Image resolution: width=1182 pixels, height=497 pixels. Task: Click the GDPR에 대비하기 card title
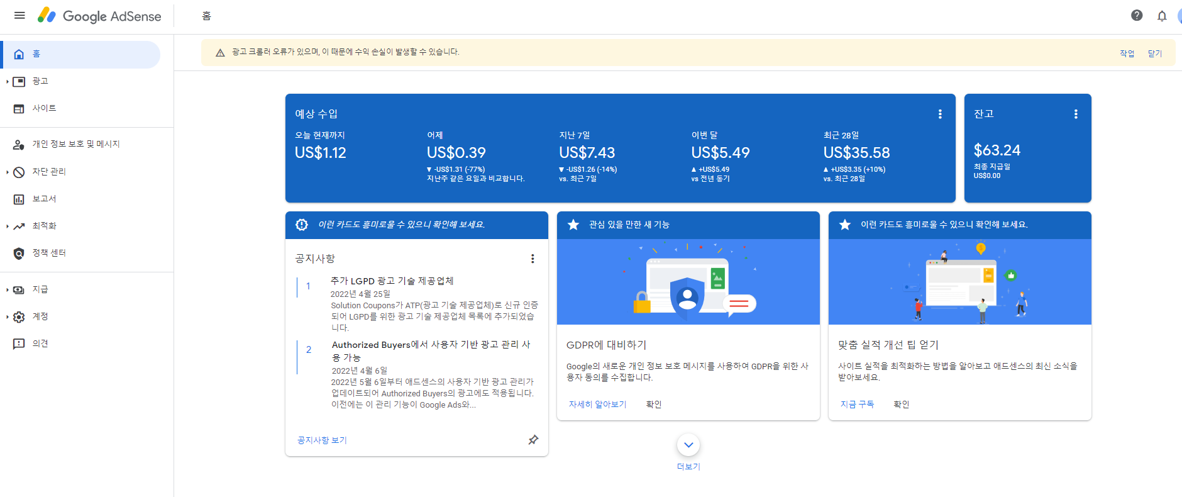(606, 345)
